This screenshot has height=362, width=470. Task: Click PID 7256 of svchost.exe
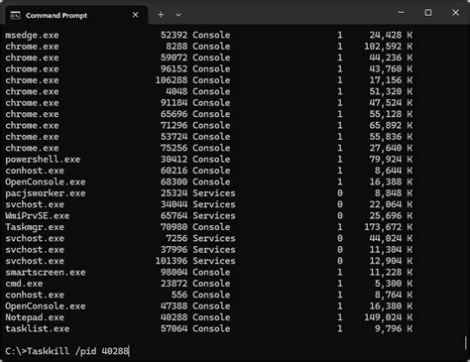(176, 238)
